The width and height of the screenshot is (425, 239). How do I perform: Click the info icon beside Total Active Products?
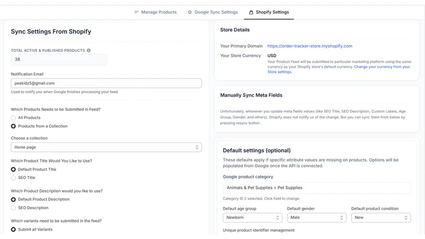pyautogui.click(x=89, y=50)
